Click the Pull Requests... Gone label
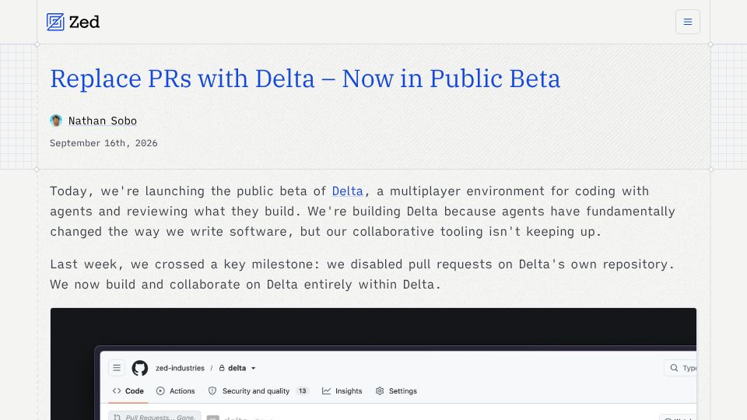The height and width of the screenshot is (420, 747). pos(155,416)
